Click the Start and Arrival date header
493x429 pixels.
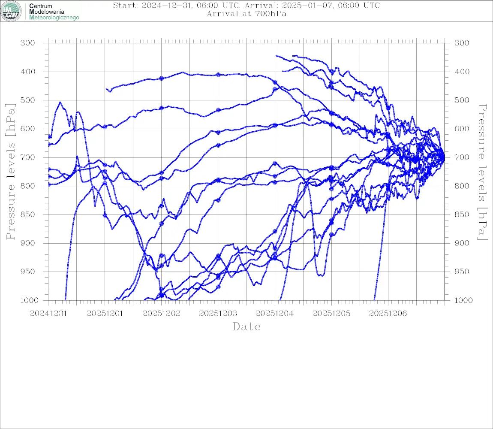pos(246,5)
